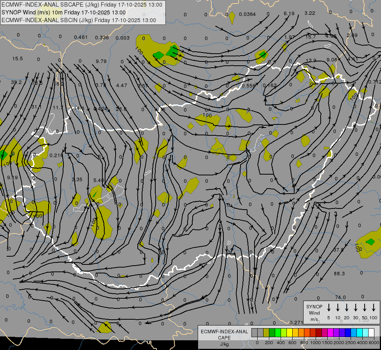The image size is (381, 350).
Task: Click the white swatch at the CAPE scale end
Action: [371, 333]
